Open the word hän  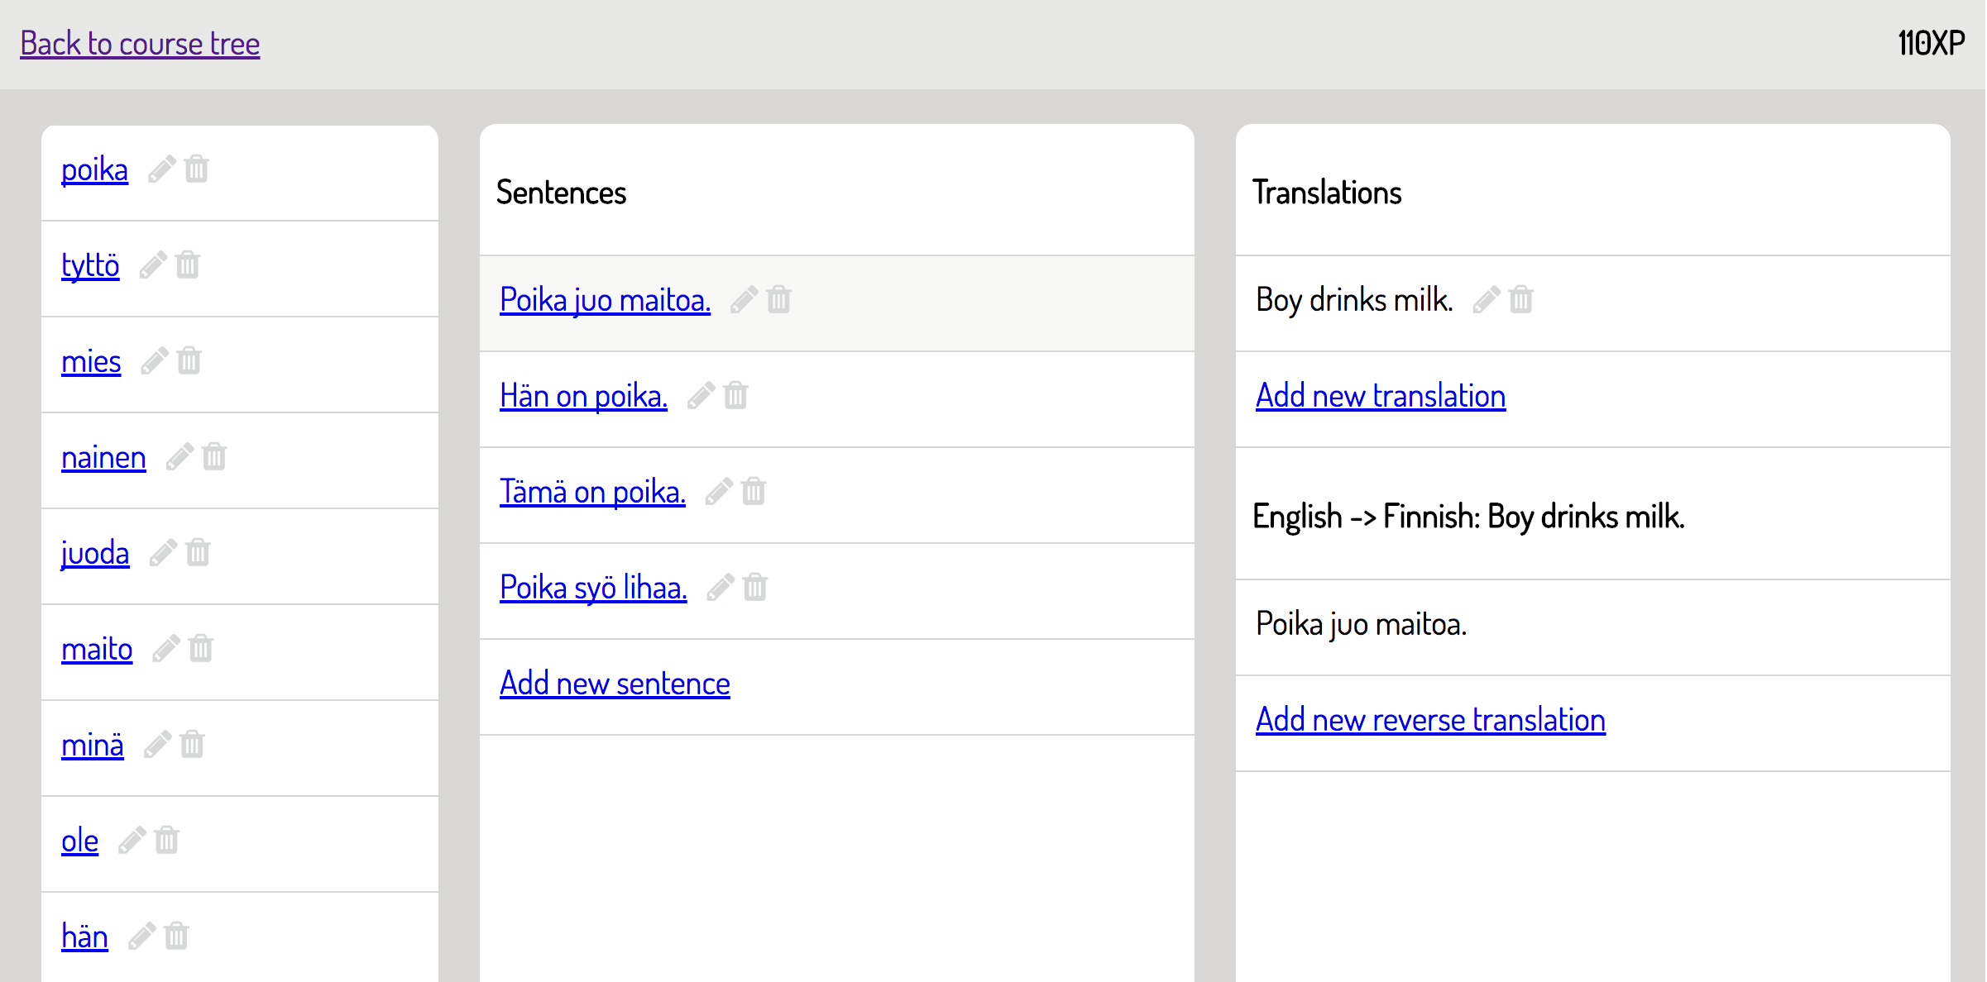pyautogui.click(x=84, y=937)
